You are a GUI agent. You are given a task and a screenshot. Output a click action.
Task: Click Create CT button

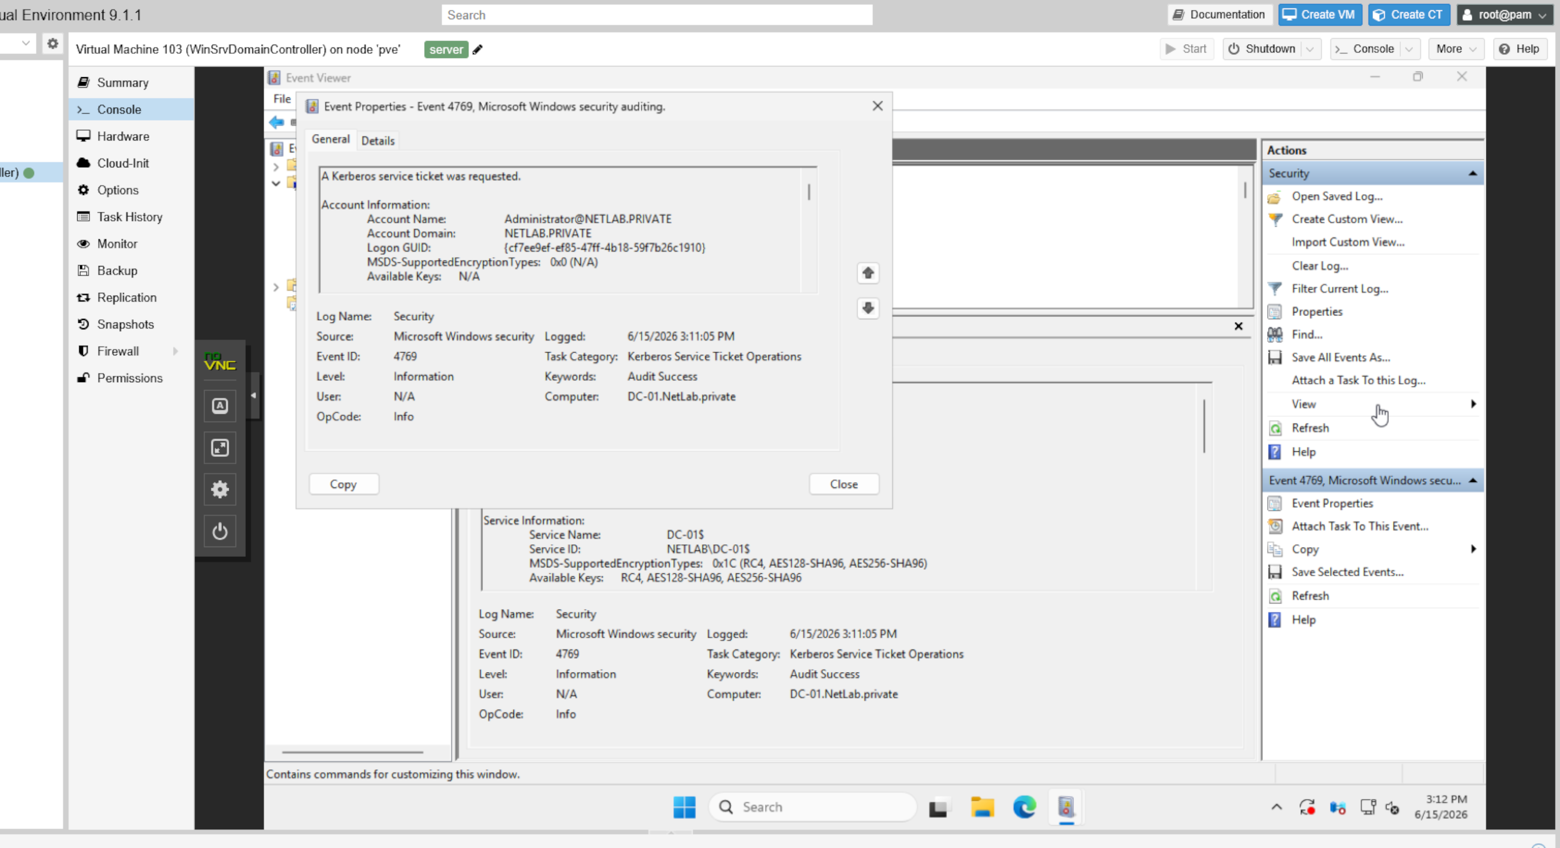pyautogui.click(x=1408, y=15)
